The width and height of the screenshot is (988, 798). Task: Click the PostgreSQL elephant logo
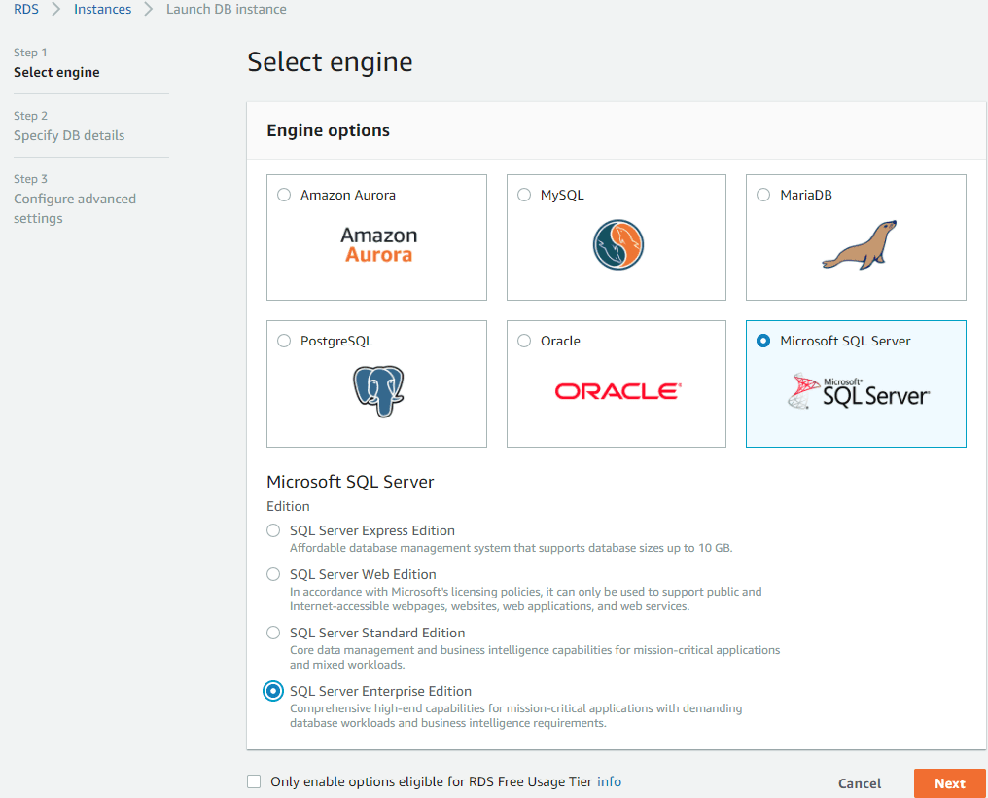(378, 391)
